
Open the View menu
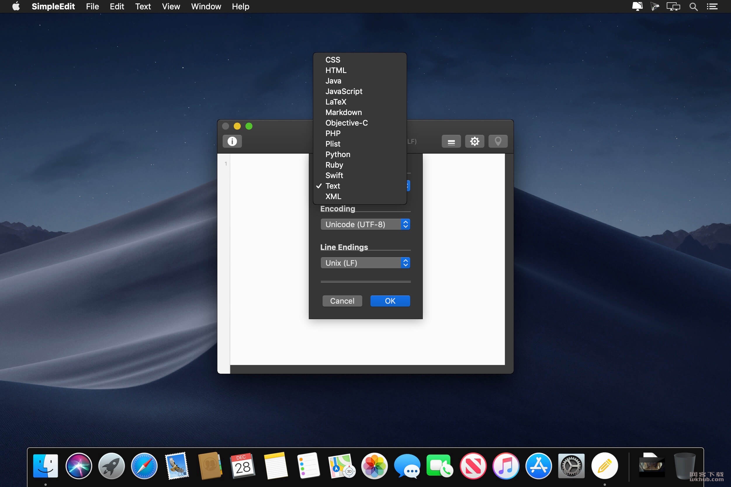click(171, 6)
